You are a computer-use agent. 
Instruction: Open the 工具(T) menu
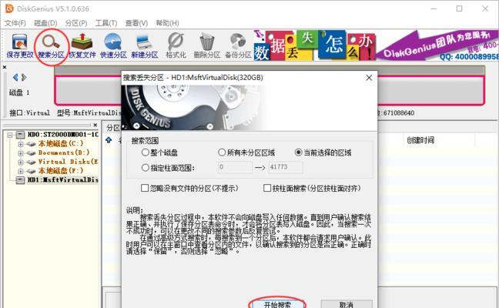[106, 23]
